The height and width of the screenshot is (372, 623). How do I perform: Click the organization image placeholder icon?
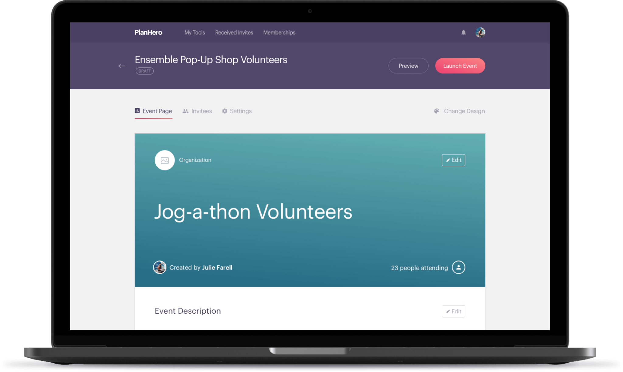tap(165, 160)
